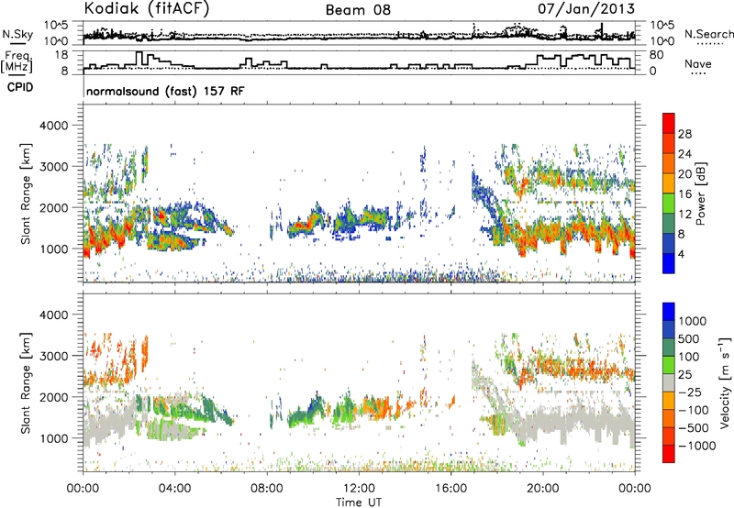
Task: Click the '28' power colorbar tick label
Action: tap(684, 134)
